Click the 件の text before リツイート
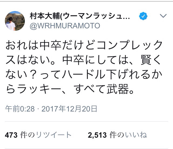 28,135
